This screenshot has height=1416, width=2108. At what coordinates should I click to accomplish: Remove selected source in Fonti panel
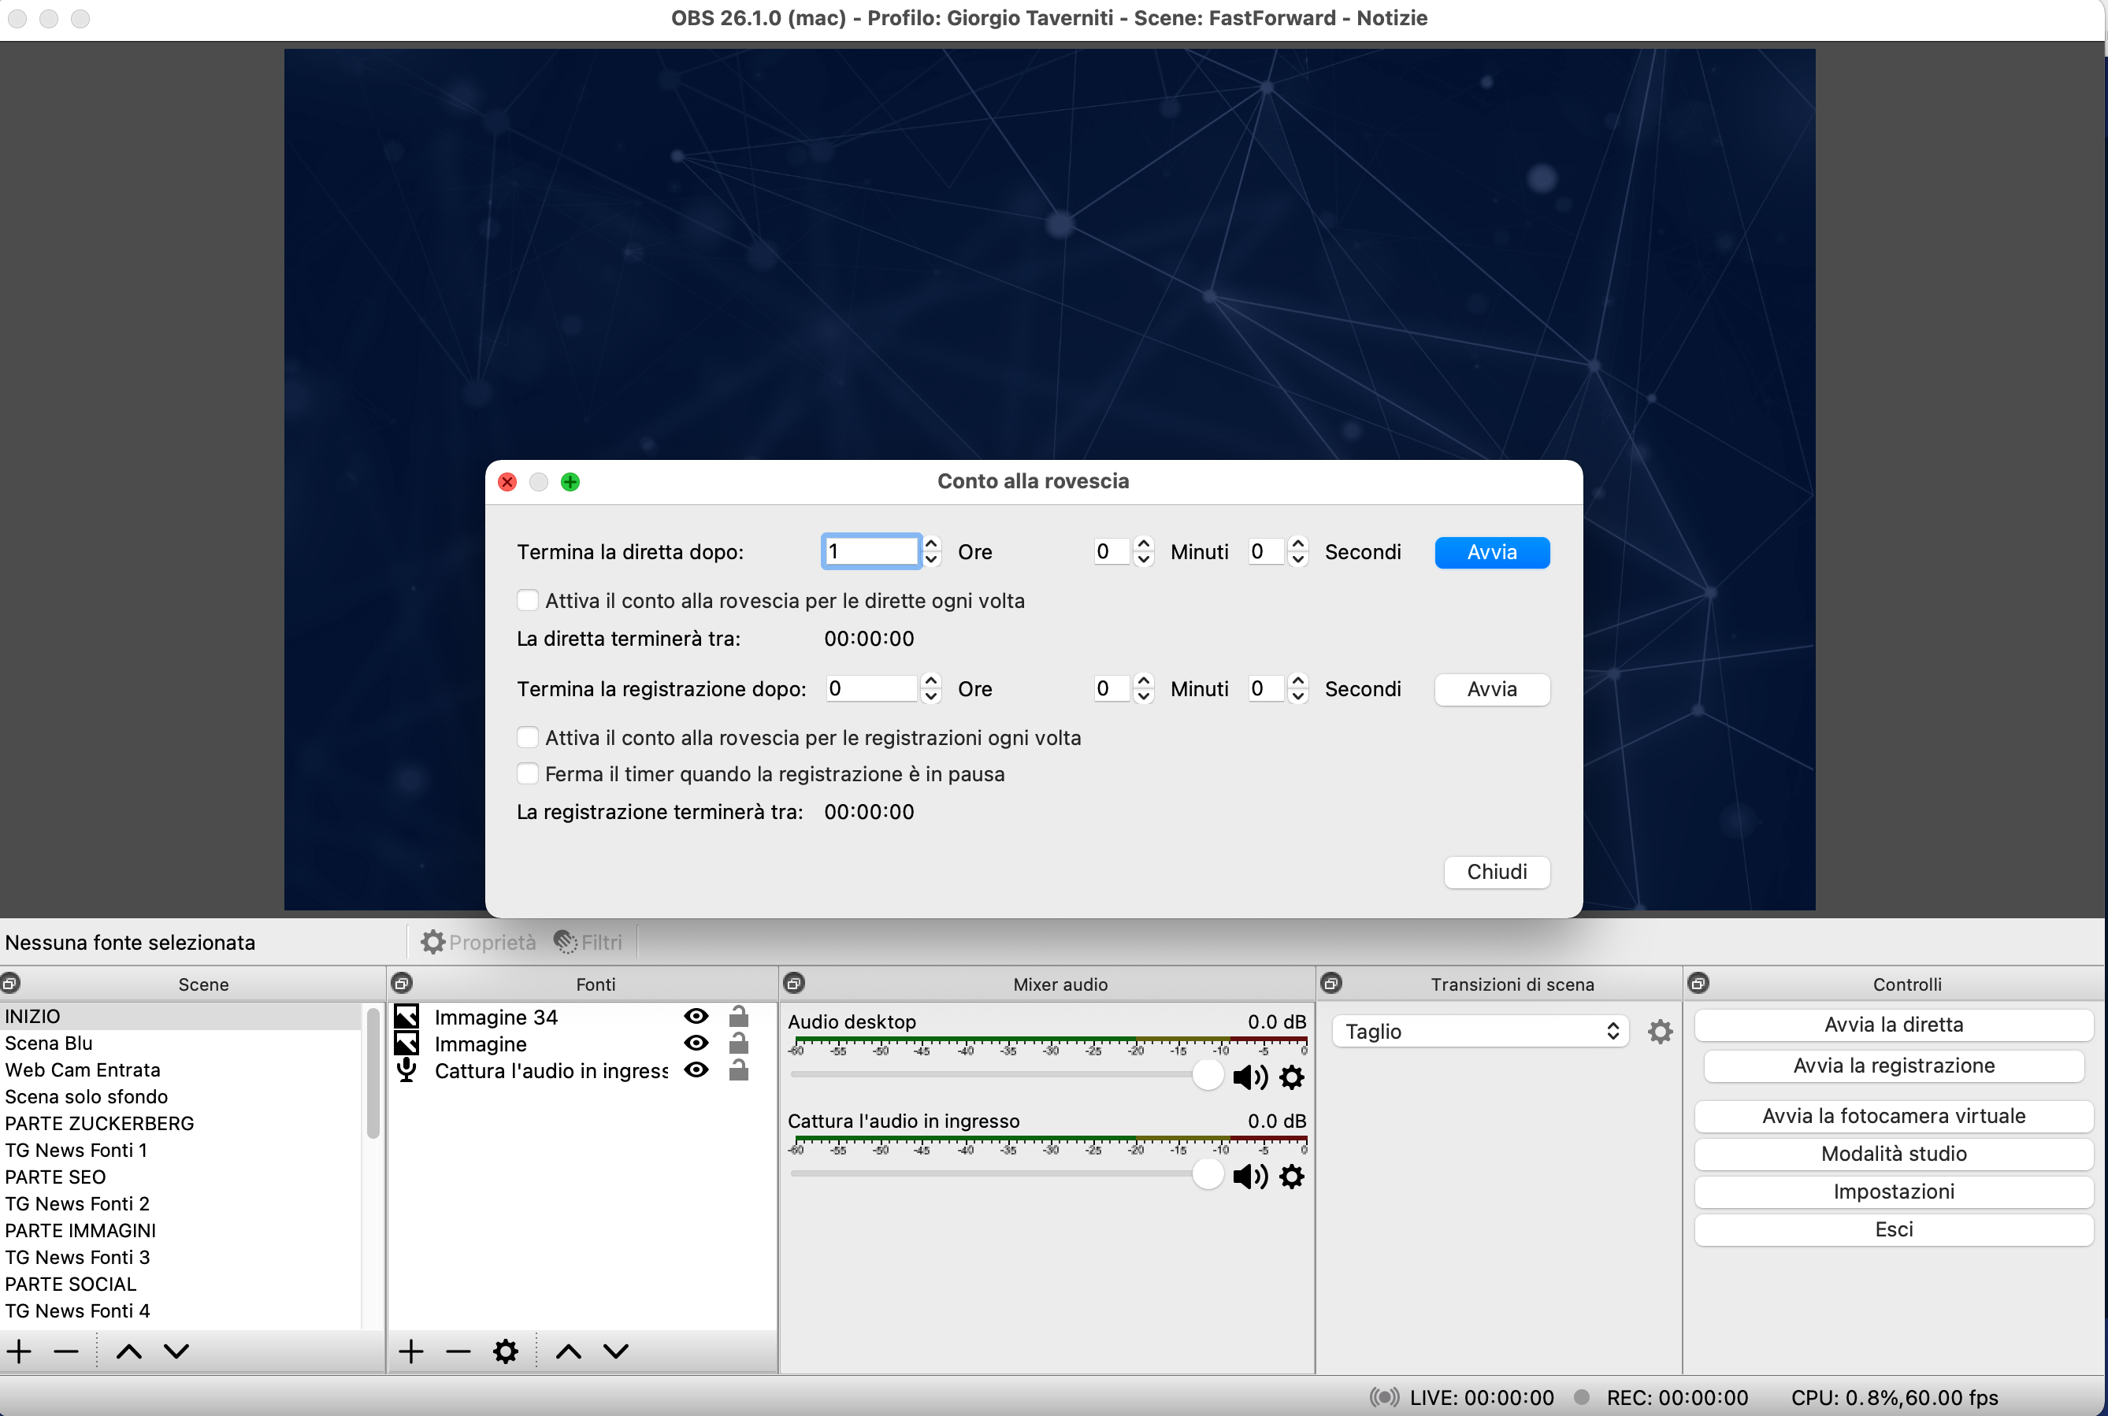click(458, 1352)
